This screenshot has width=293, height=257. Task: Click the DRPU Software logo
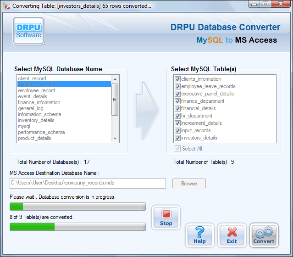(28, 31)
